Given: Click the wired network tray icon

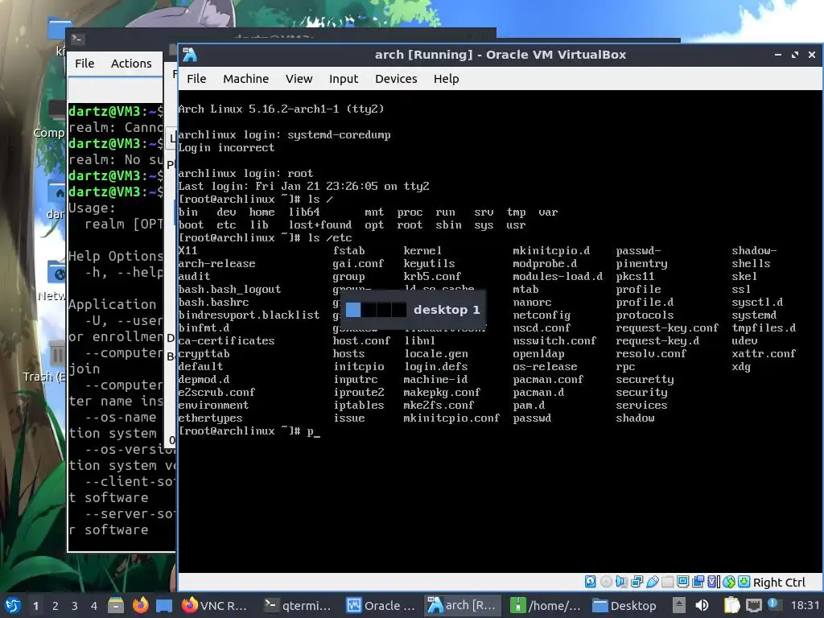Looking at the screenshot, I should (753, 605).
